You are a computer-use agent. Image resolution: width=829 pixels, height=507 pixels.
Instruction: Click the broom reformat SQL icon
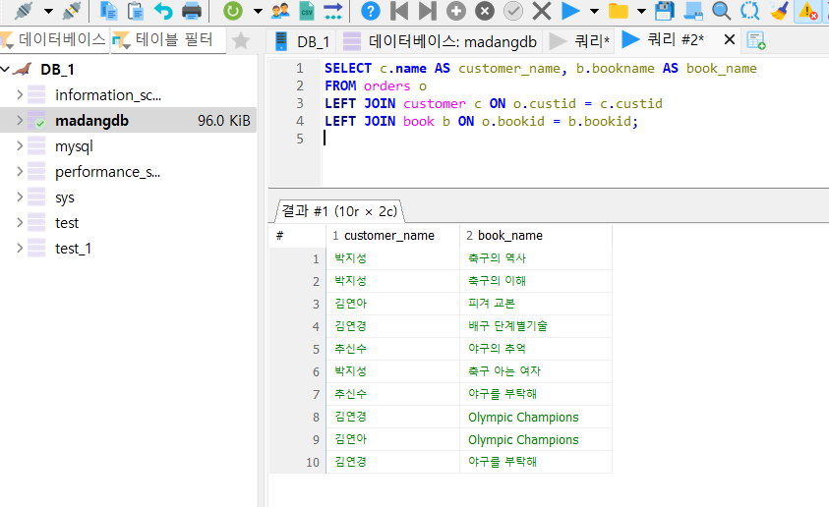(x=779, y=11)
